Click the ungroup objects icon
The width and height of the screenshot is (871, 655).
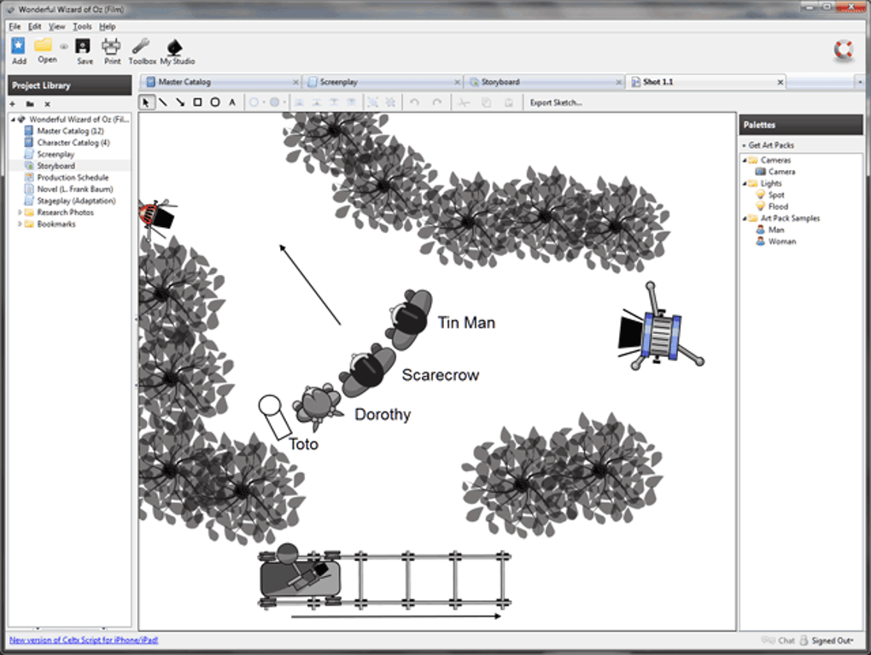pos(390,102)
